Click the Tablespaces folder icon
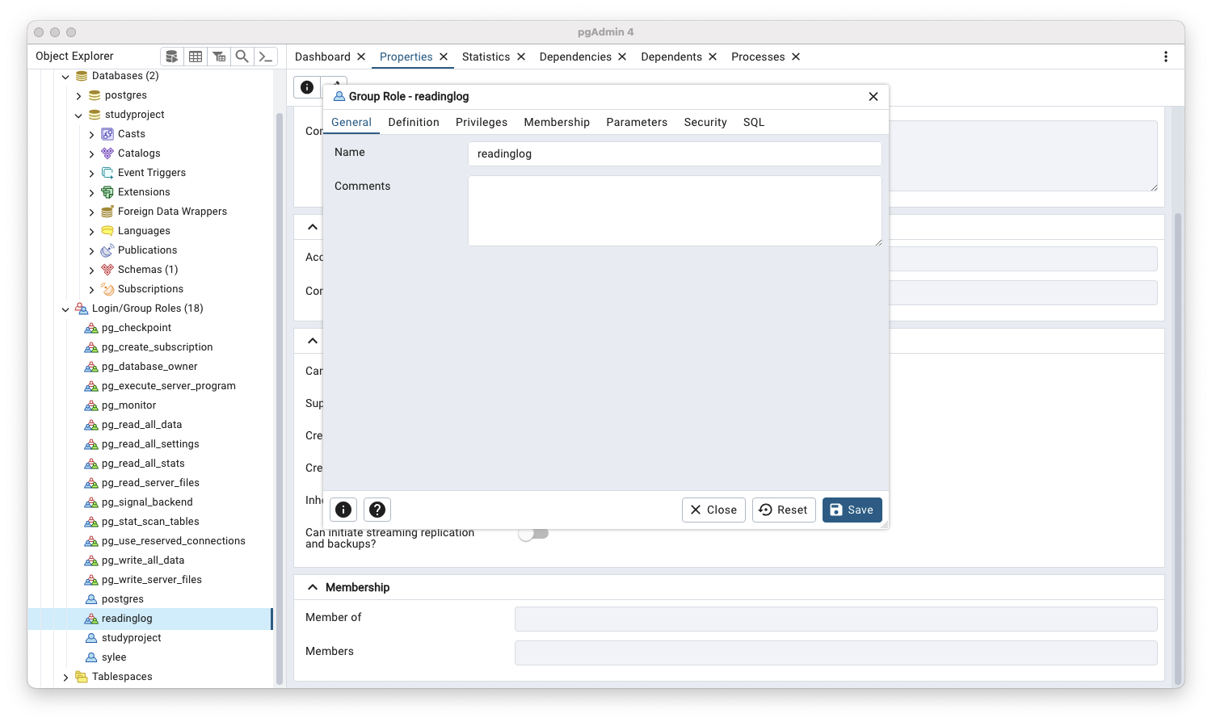This screenshot has width=1212, height=722. pos(82,677)
